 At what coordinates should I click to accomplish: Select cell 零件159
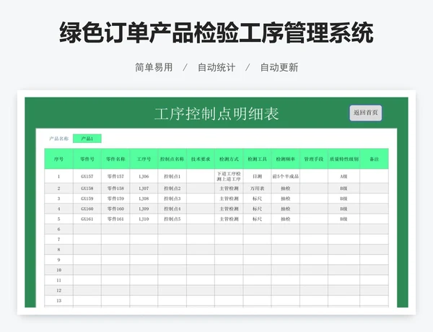[x=115, y=198]
